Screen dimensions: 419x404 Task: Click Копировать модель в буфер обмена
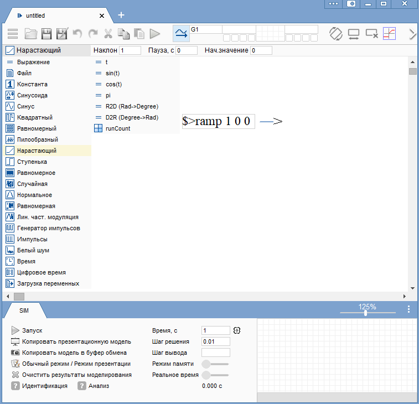pos(69,353)
